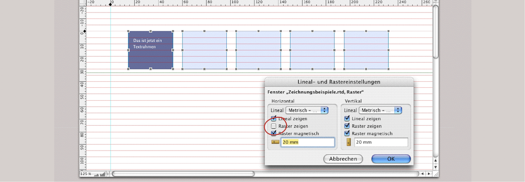Click the scroll left arrow at bottom right
Screen dimensions: 525x182
423,174
